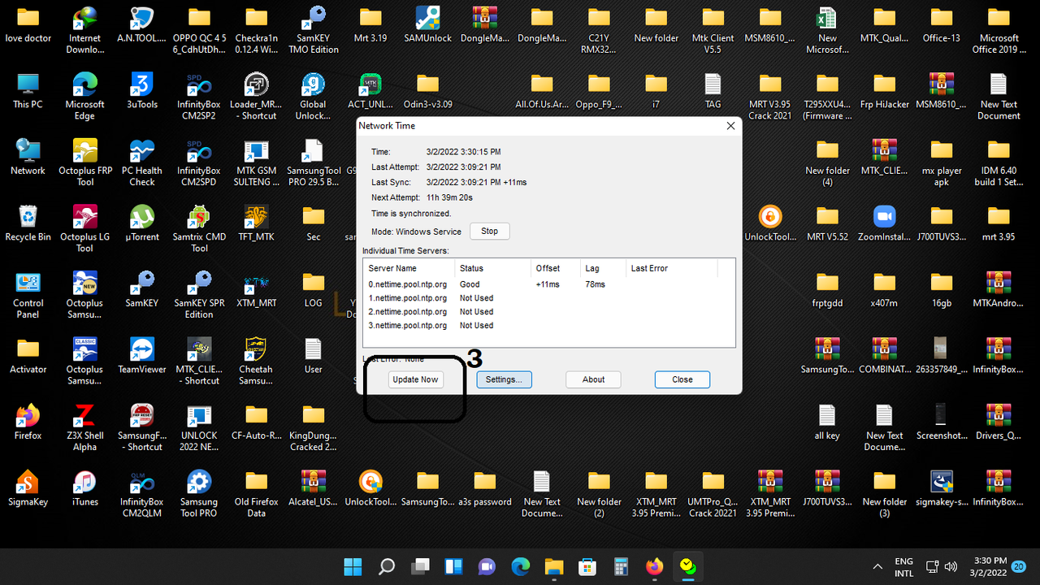The image size is (1040, 585).
Task: Expand hidden taskbar icons chevron
Action: click(877, 566)
